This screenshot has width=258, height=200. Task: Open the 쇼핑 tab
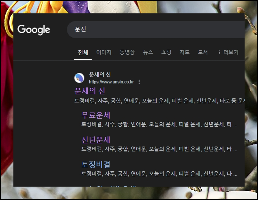[x=166, y=52]
